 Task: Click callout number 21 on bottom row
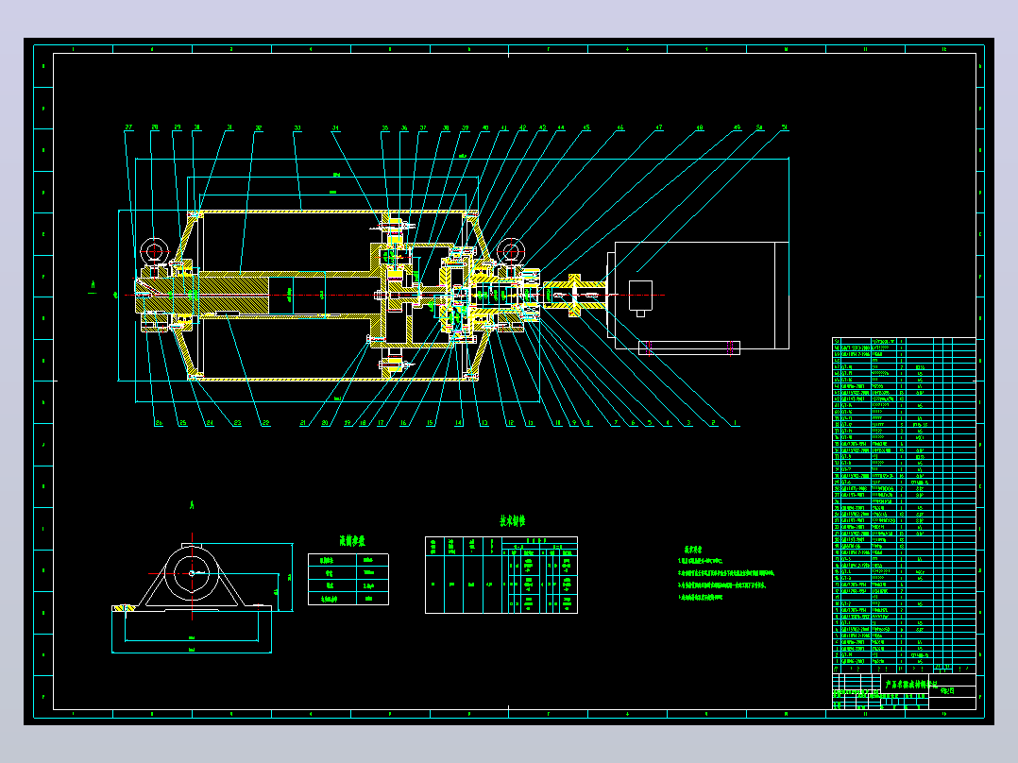[302, 423]
